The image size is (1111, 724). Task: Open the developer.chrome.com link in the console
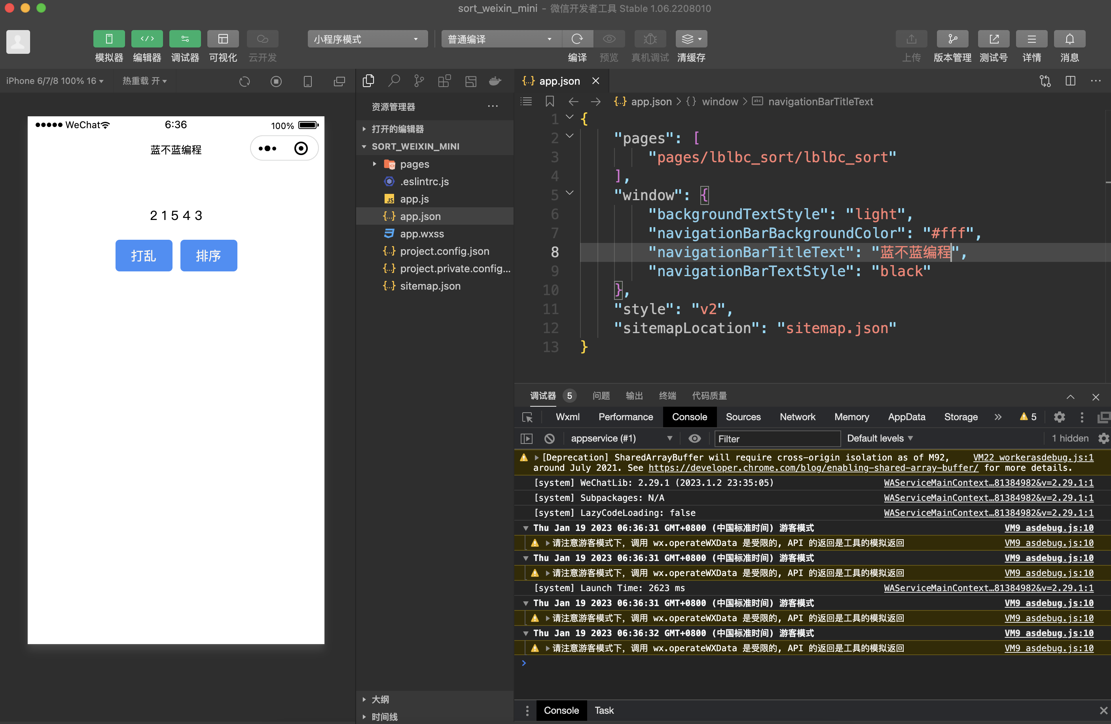click(x=813, y=468)
